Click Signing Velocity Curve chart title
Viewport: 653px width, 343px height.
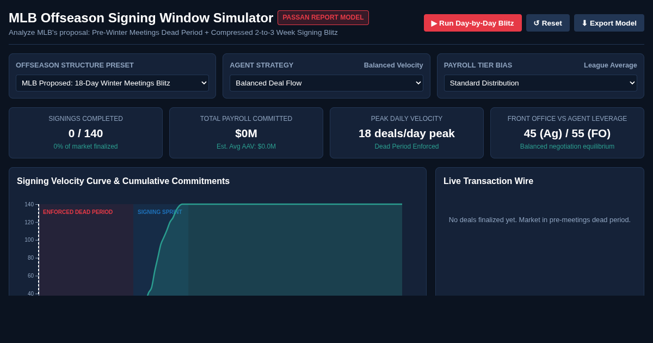pos(123,181)
